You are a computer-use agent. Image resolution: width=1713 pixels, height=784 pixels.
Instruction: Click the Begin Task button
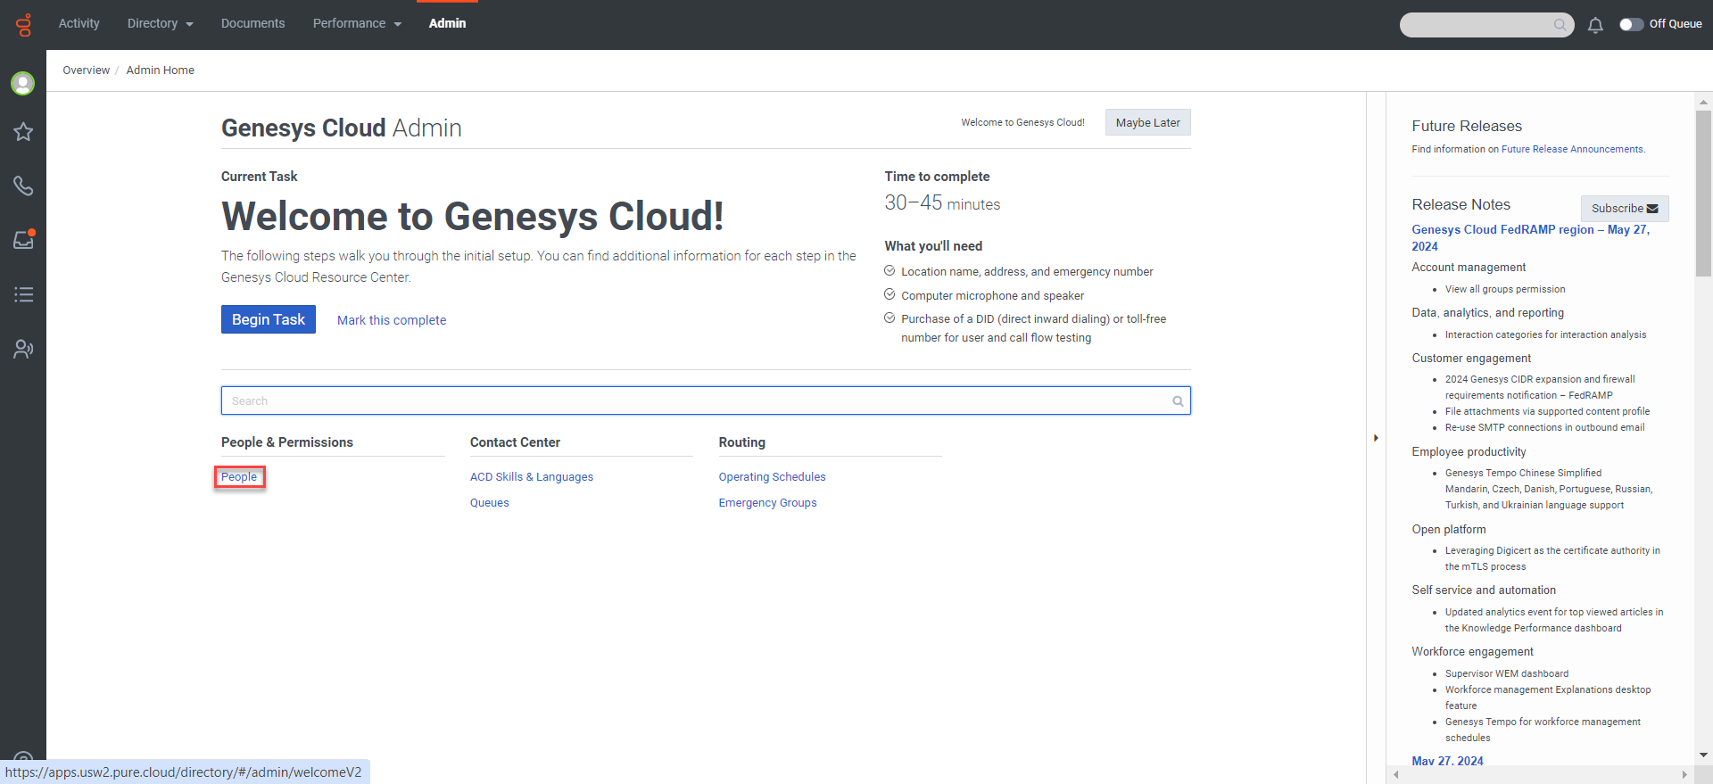point(268,319)
